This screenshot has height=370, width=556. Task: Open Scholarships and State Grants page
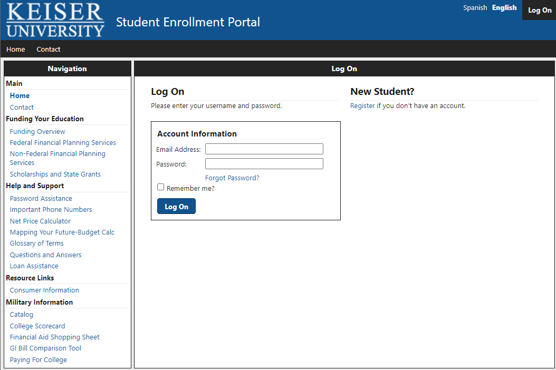55,174
